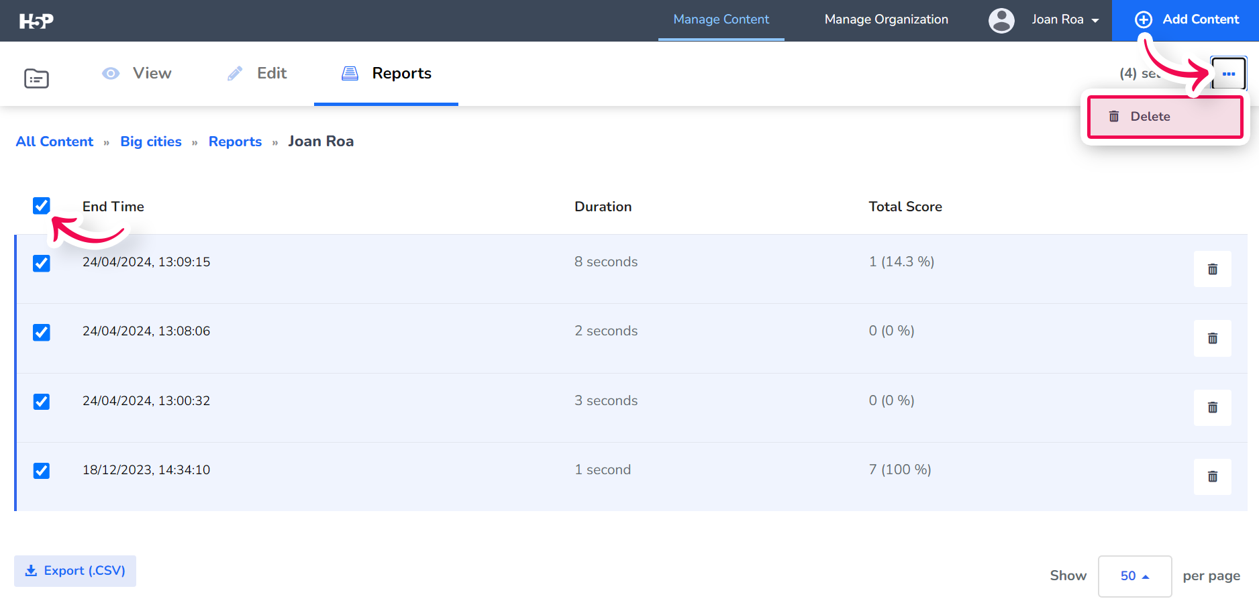
Task: Click the Total Score column header
Action: tap(905, 207)
